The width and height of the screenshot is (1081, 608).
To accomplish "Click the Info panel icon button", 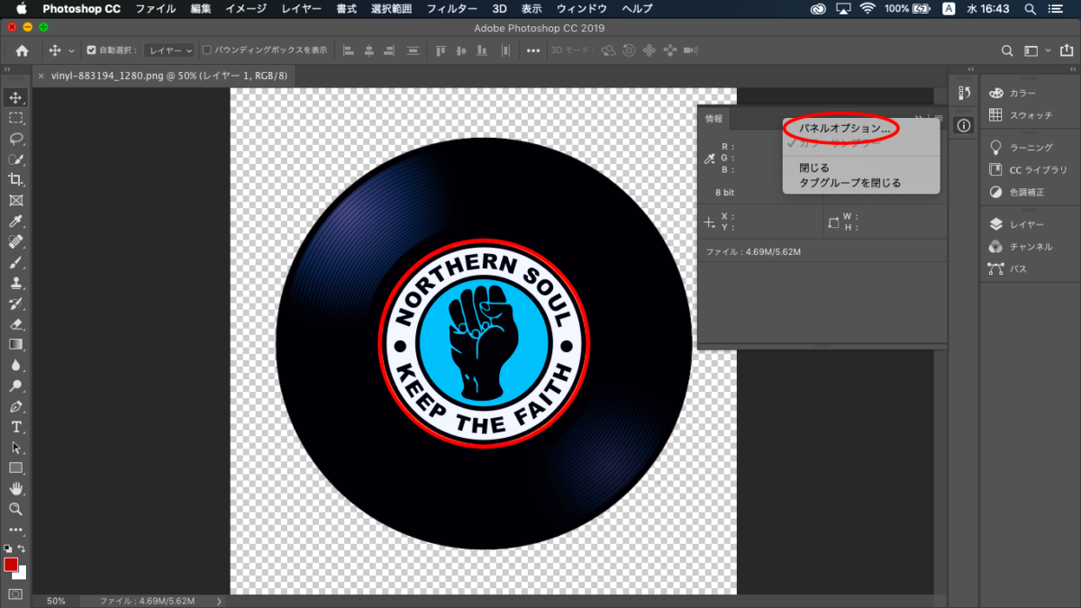I will pos(964,125).
